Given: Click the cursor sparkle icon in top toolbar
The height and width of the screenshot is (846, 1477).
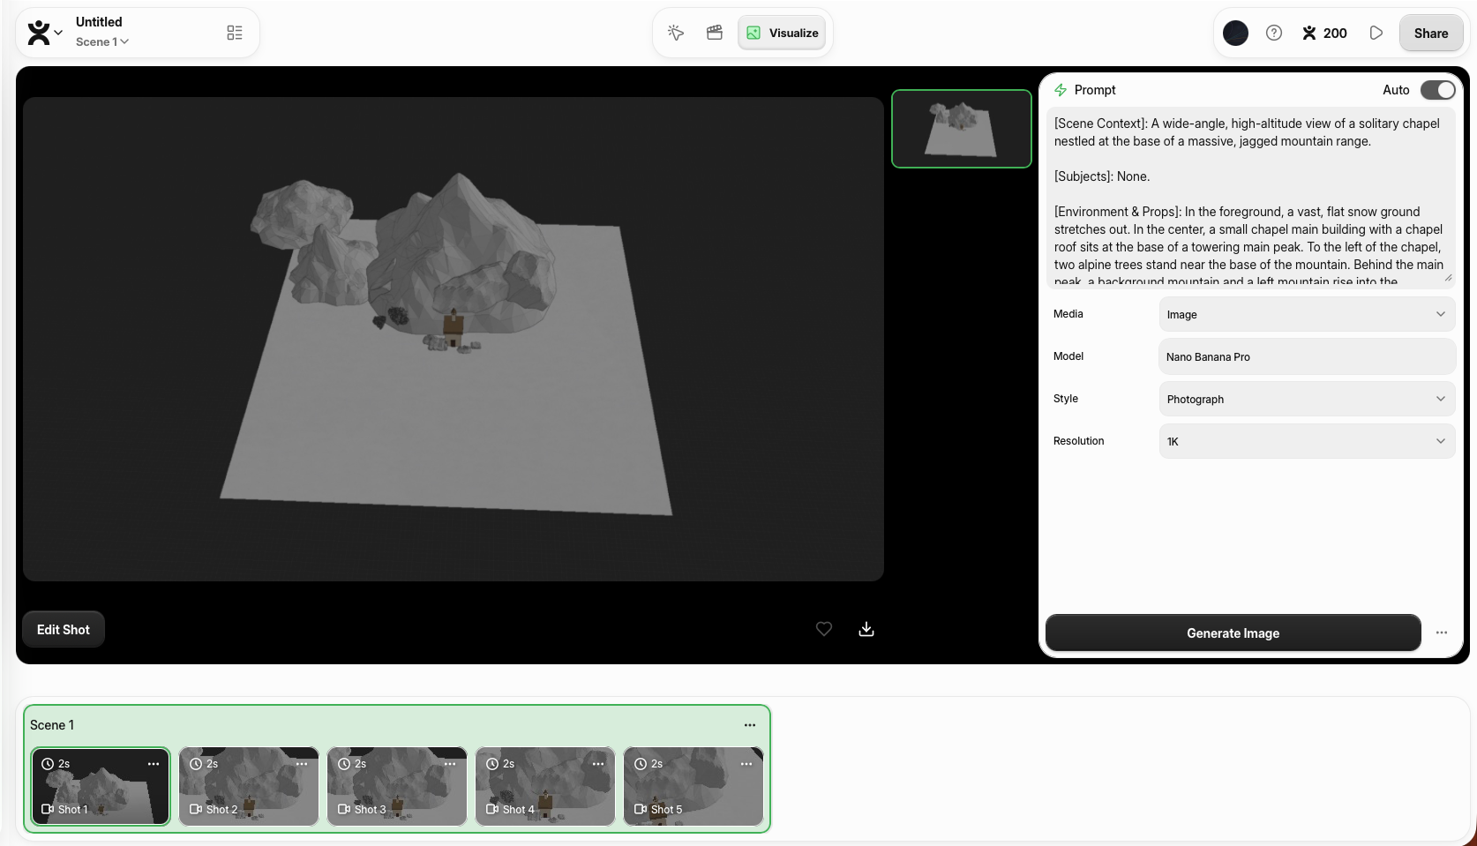Looking at the screenshot, I should (676, 33).
